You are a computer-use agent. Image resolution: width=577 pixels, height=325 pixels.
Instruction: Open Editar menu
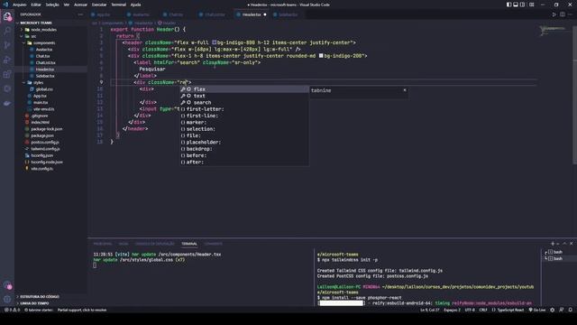tap(36, 5)
